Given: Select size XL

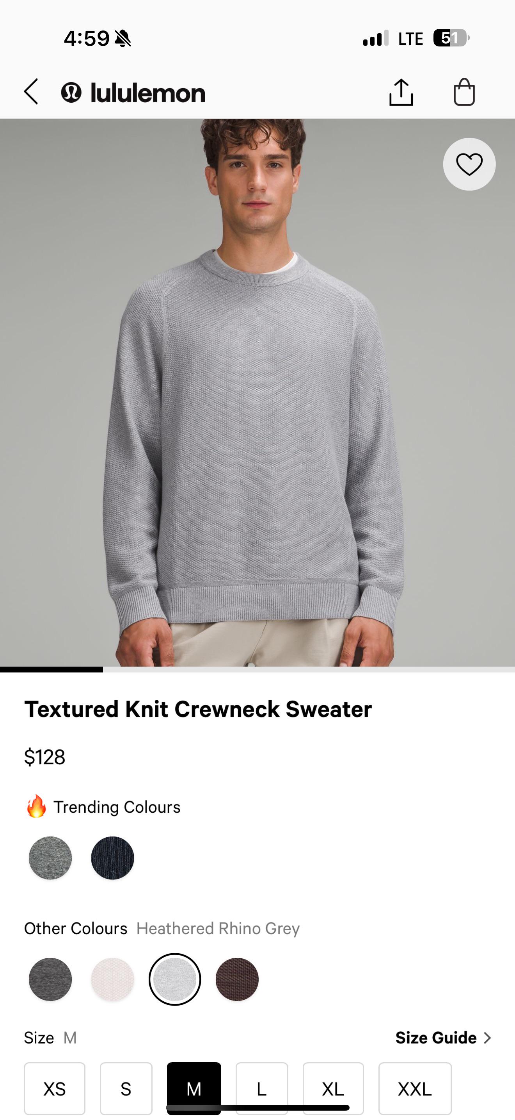Looking at the screenshot, I should (333, 1088).
